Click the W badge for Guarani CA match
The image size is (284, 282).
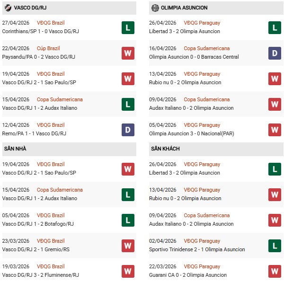[x=274, y=271]
